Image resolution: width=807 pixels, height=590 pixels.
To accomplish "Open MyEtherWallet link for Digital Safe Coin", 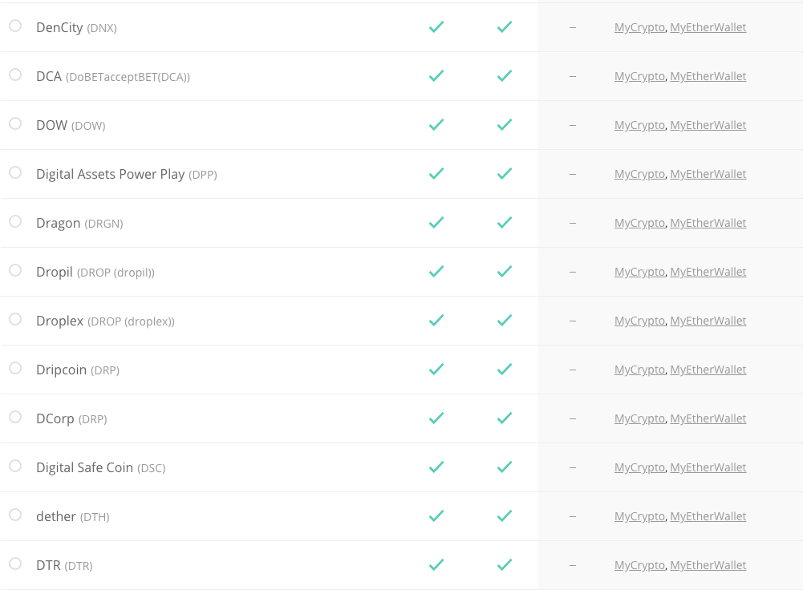I will point(708,467).
